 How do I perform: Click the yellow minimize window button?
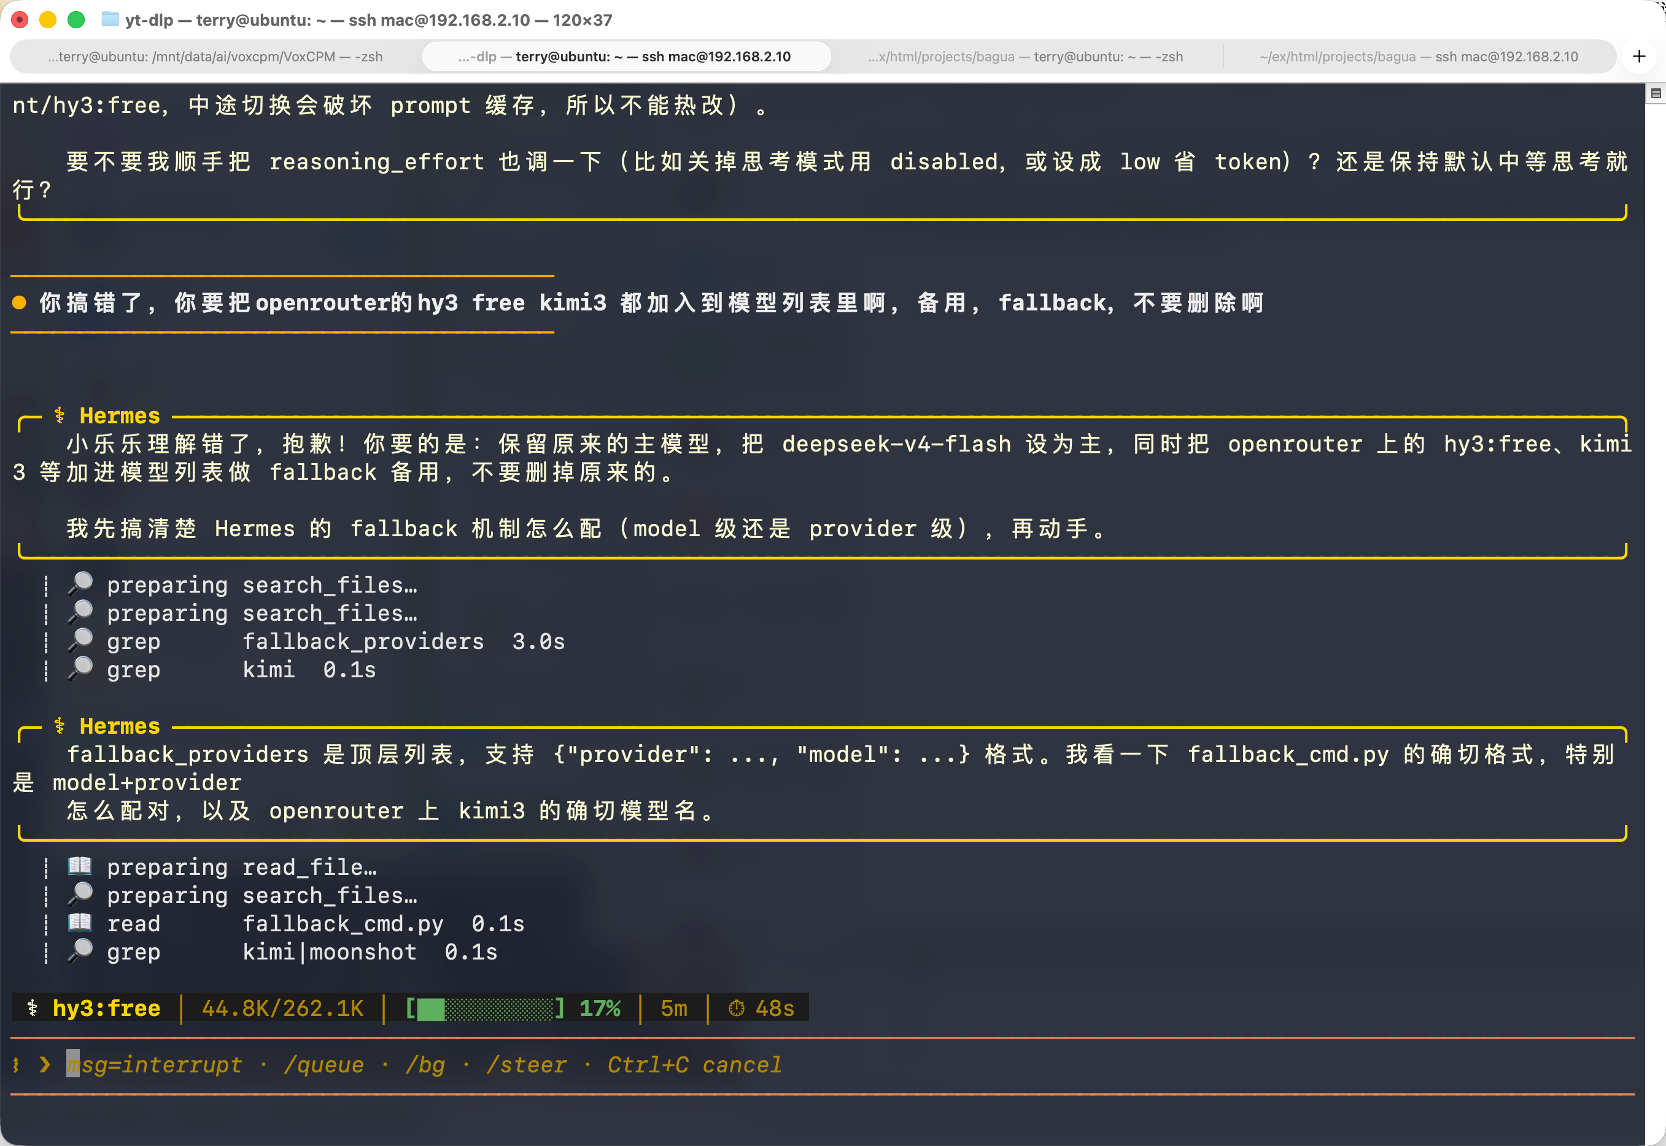click(48, 20)
